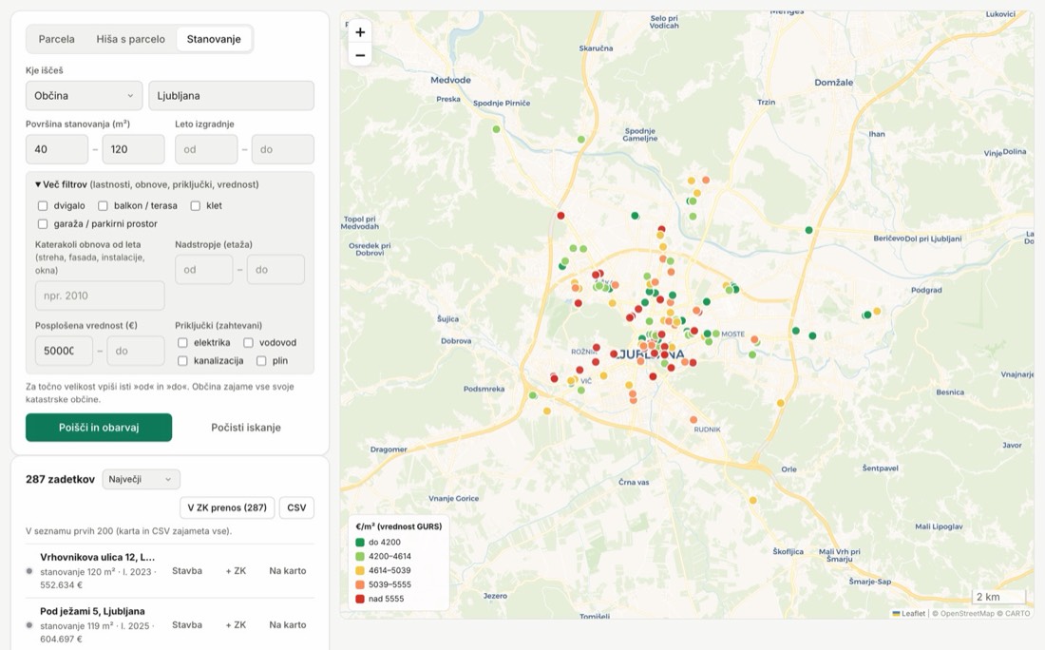The image size is (1045, 650).
Task: Zoom out on the map with the minus button
Action: pyautogui.click(x=360, y=55)
